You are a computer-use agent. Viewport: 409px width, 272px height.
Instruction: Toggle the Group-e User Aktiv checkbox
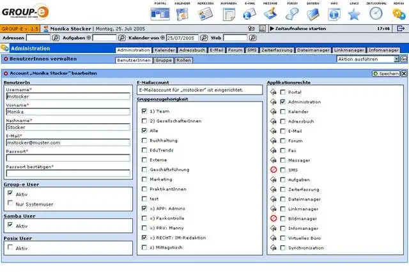click(10, 193)
